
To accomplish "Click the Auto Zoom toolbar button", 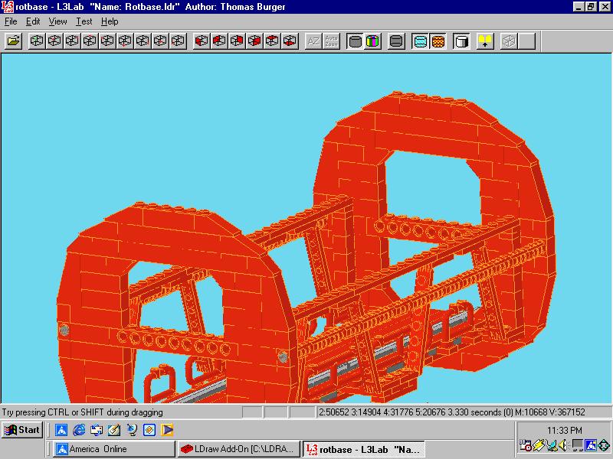I will click(331, 41).
